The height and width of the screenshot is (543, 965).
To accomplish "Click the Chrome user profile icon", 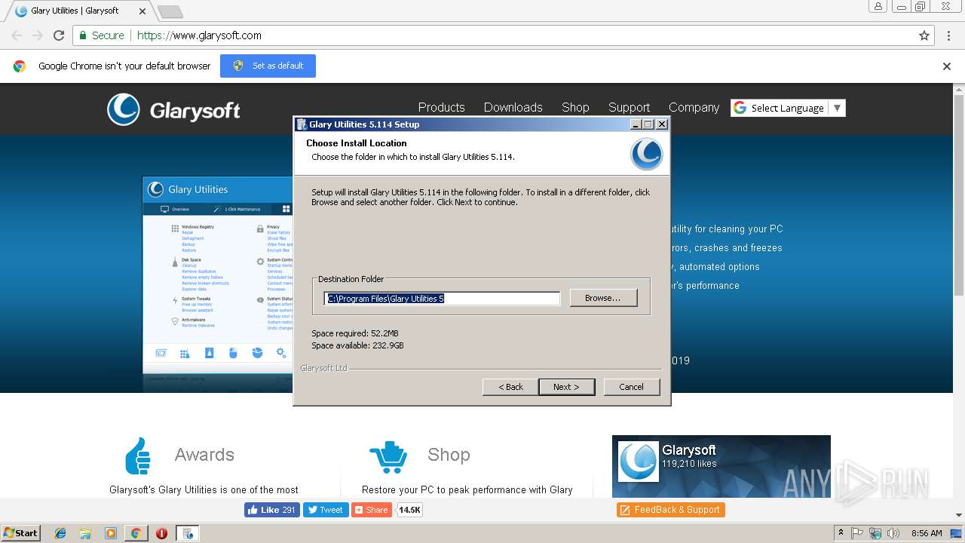I will [878, 6].
